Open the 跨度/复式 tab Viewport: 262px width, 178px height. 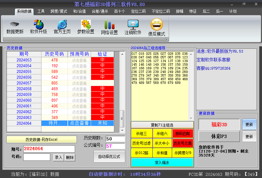click(59, 12)
